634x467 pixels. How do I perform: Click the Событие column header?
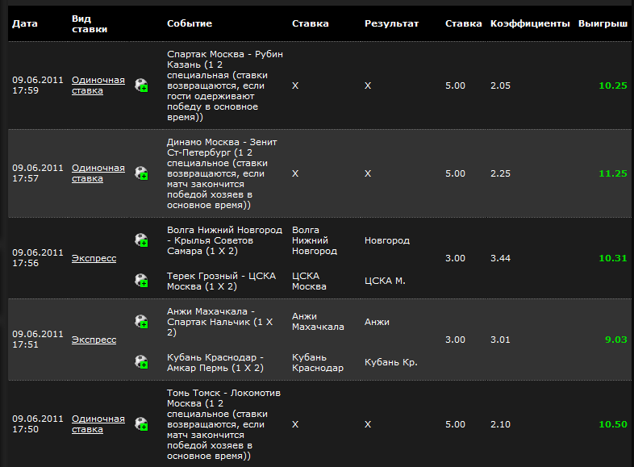coord(190,23)
